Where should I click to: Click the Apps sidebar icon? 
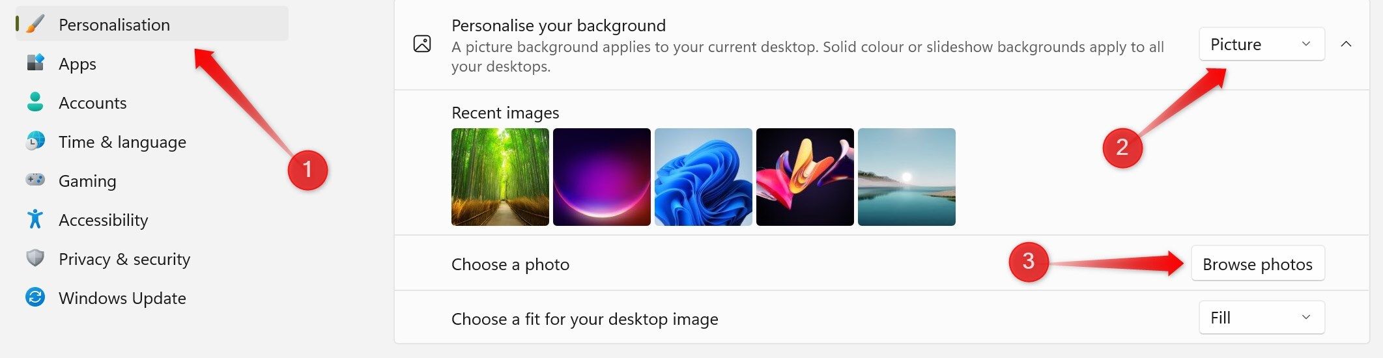point(35,63)
